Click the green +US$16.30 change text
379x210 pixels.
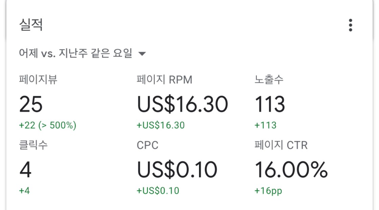161,125
